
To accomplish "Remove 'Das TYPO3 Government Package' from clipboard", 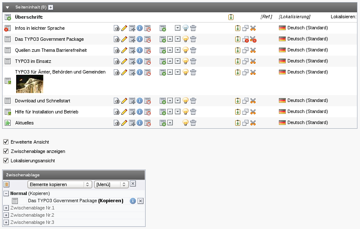I will pyautogui.click(x=141, y=201).
